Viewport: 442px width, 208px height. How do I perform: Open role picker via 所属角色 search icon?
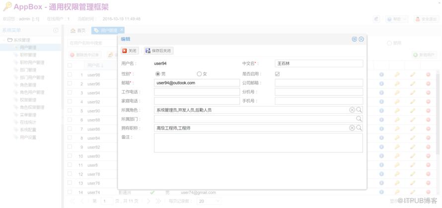click(359, 110)
